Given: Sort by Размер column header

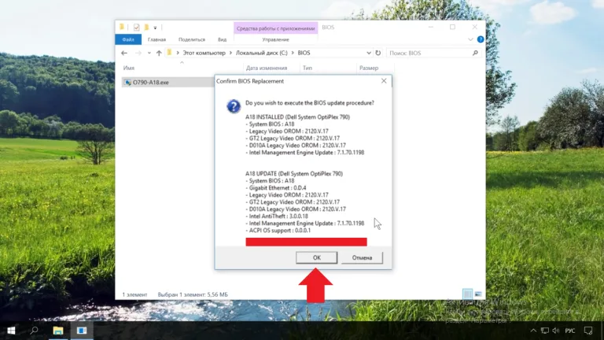Looking at the screenshot, I should click(369, 68).
